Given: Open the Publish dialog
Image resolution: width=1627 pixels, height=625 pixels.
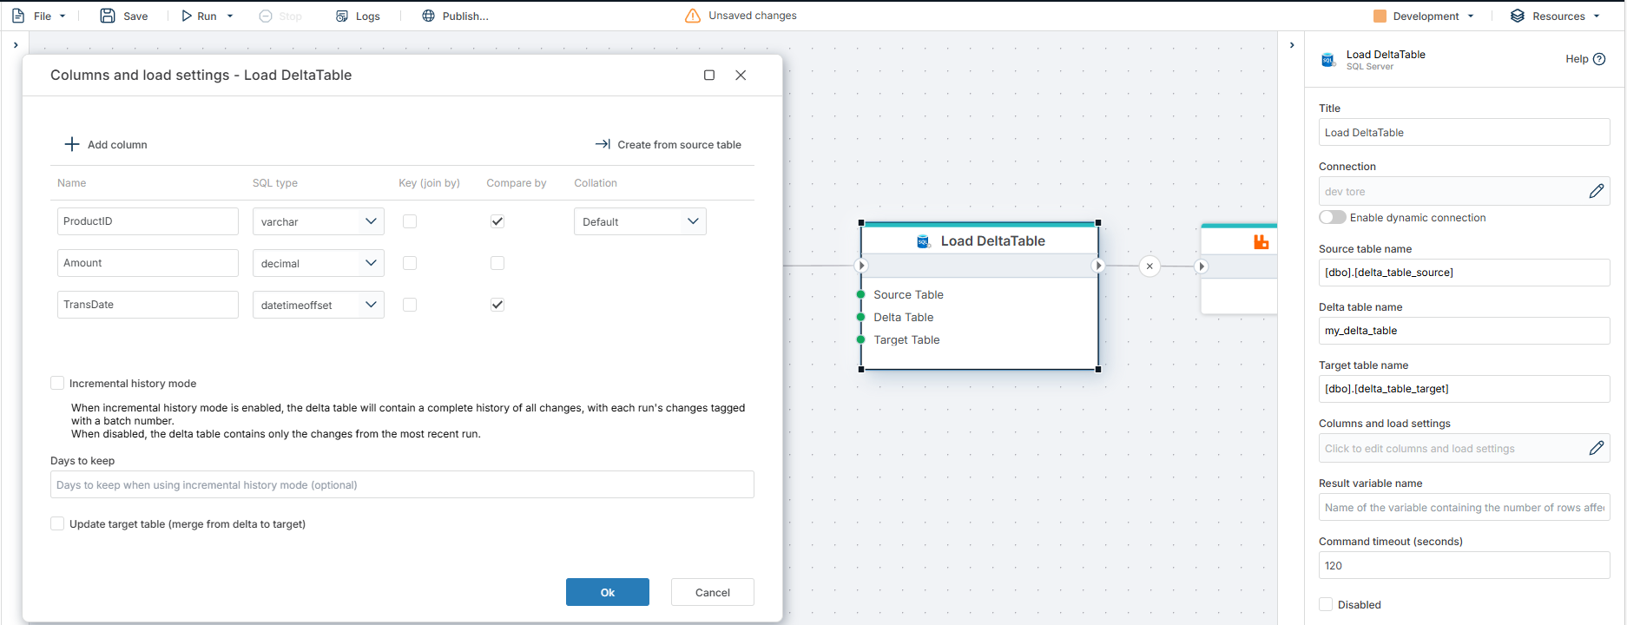Looking at the screenshot, I should [x=455, y=16].
